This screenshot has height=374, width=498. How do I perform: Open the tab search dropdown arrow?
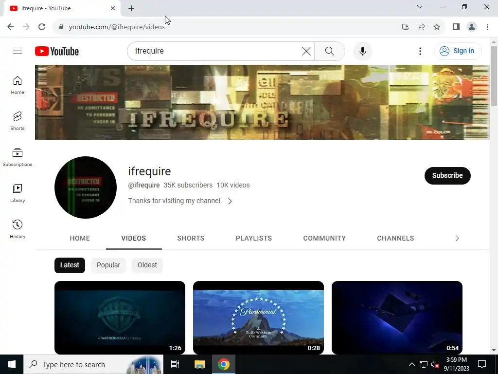pos(420,7)
